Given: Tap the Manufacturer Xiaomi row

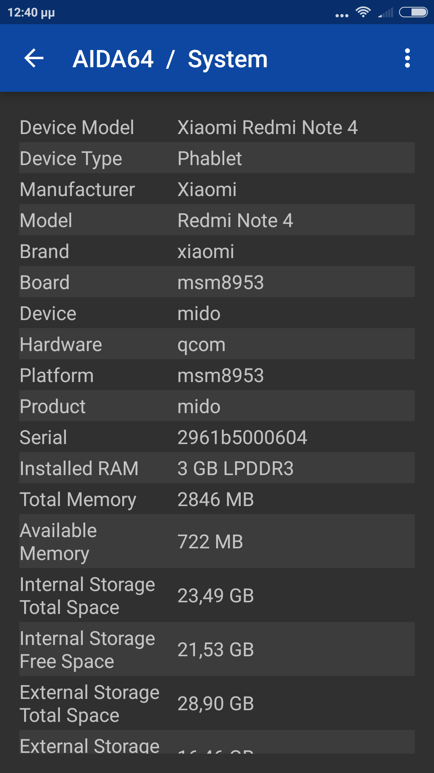Looking at the screenshot, I should (217, 189).
